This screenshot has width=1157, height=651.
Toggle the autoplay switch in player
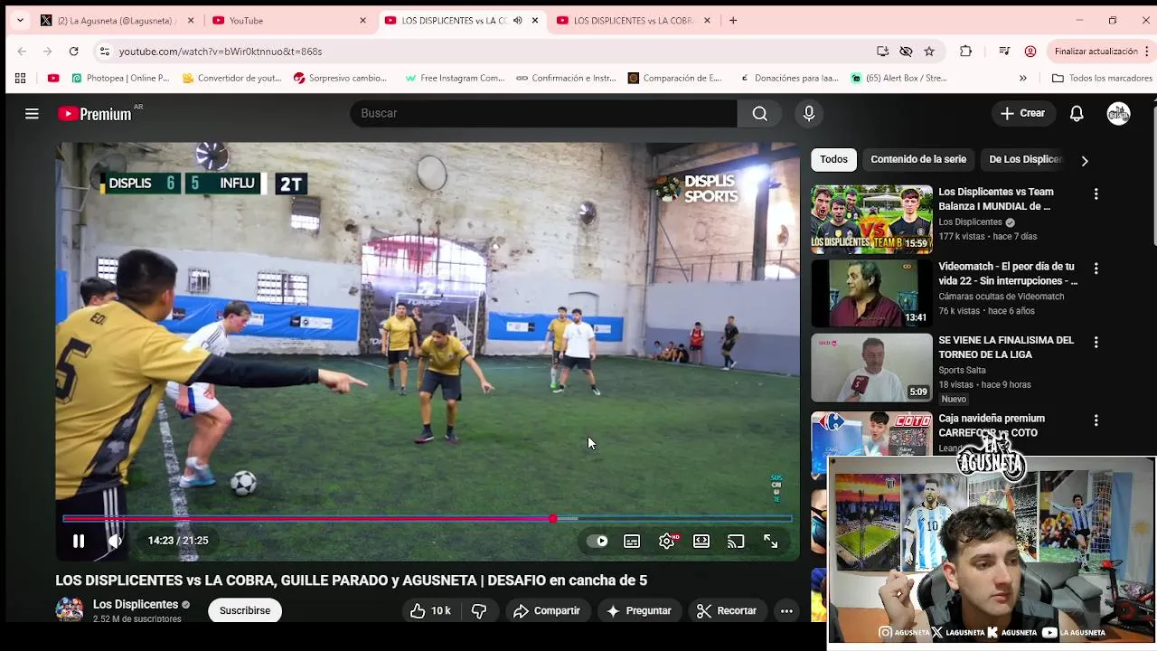tap(597, 541)
